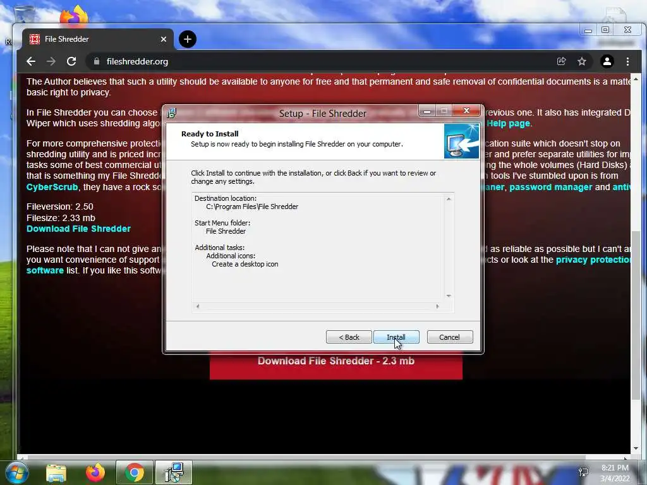Minimize the Setup - File Shredder dialog
The height and width of the screenshot is (485, 647).
tap(427, 111)
